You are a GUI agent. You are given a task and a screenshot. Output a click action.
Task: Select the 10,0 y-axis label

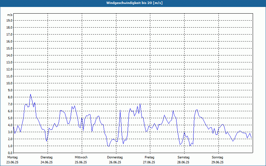pos(9,83)
